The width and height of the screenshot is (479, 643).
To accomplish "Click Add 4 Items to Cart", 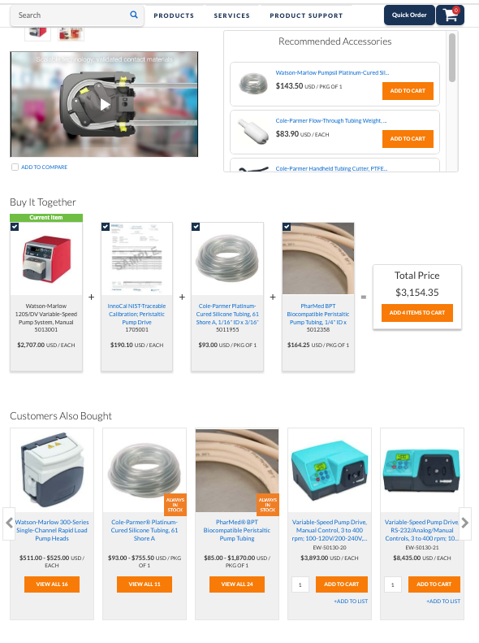I will 417,312.
